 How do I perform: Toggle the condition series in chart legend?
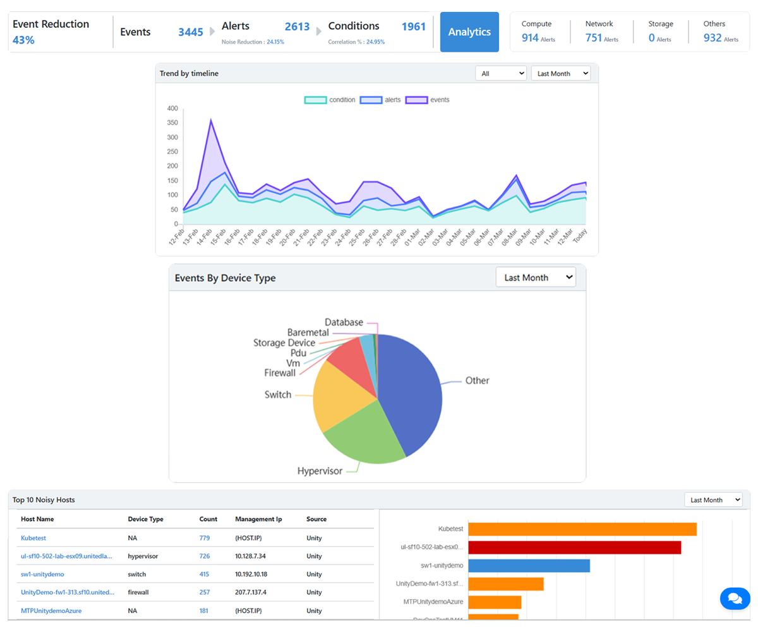tap(325, 100)
